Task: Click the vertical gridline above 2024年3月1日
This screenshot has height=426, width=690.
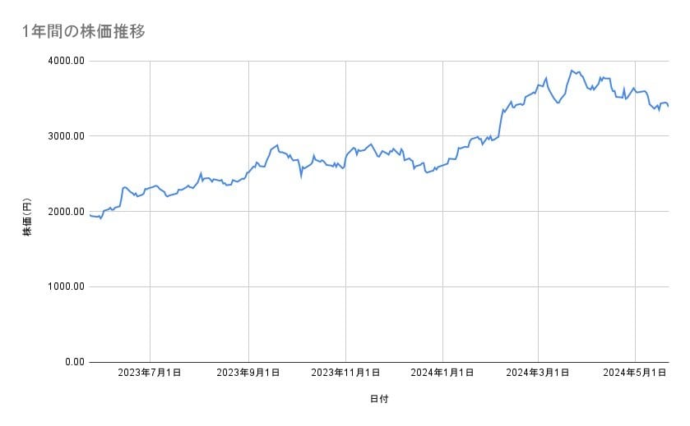Action: [539, 246]
